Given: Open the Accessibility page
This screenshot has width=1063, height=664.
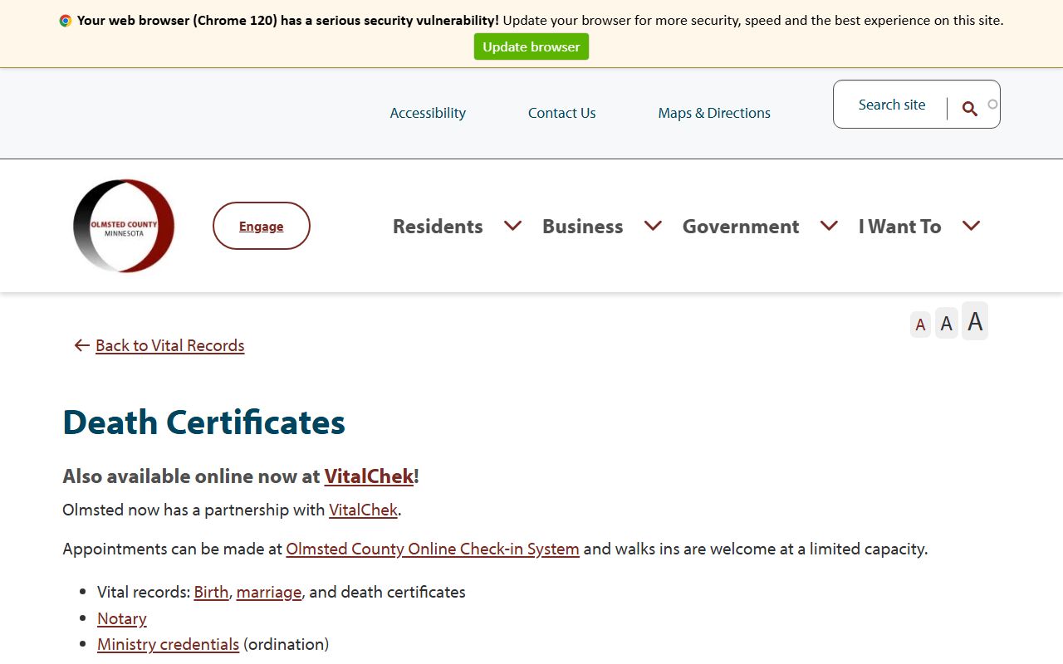Looking at the screenshot, I should [x=428, y=113].
